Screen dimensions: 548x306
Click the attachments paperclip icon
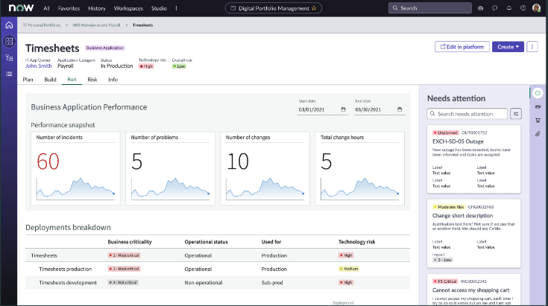[538, 133]
